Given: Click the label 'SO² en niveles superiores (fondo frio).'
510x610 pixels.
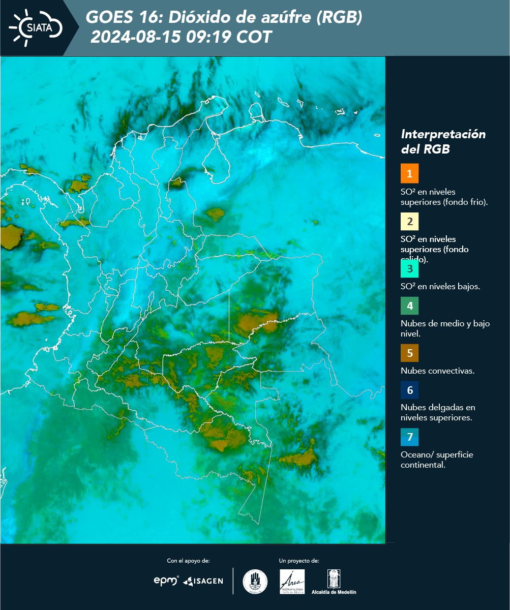Looking at the screenshot, I should 444,197.
